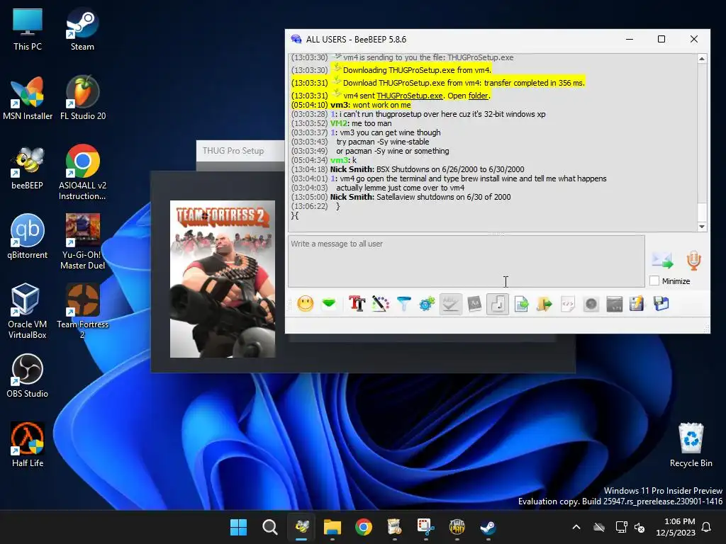Viewport: 726px width, 544px height.
Task: Select the ASIO4ALL v2 Instruction shortcut
Action: click(82, 173)
